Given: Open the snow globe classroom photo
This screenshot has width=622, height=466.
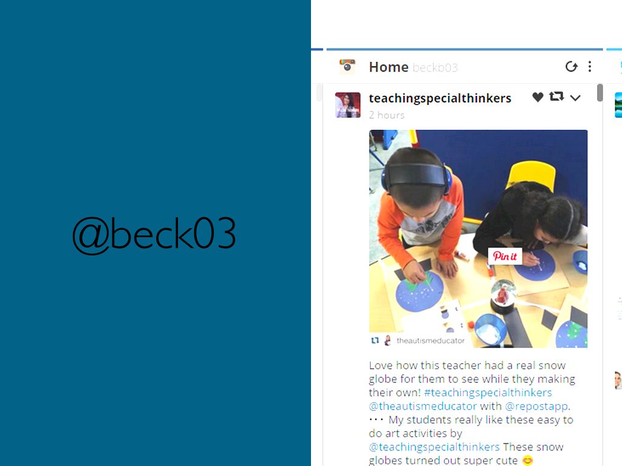Looking at the screenshot, I should coord(478,238).
